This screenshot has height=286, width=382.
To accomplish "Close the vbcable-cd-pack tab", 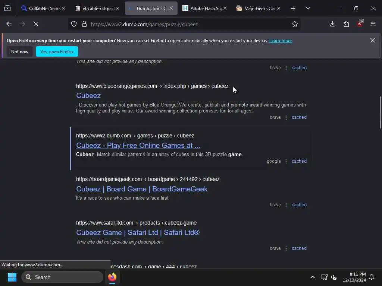I will pyautogui.click(x=118, y=8).
